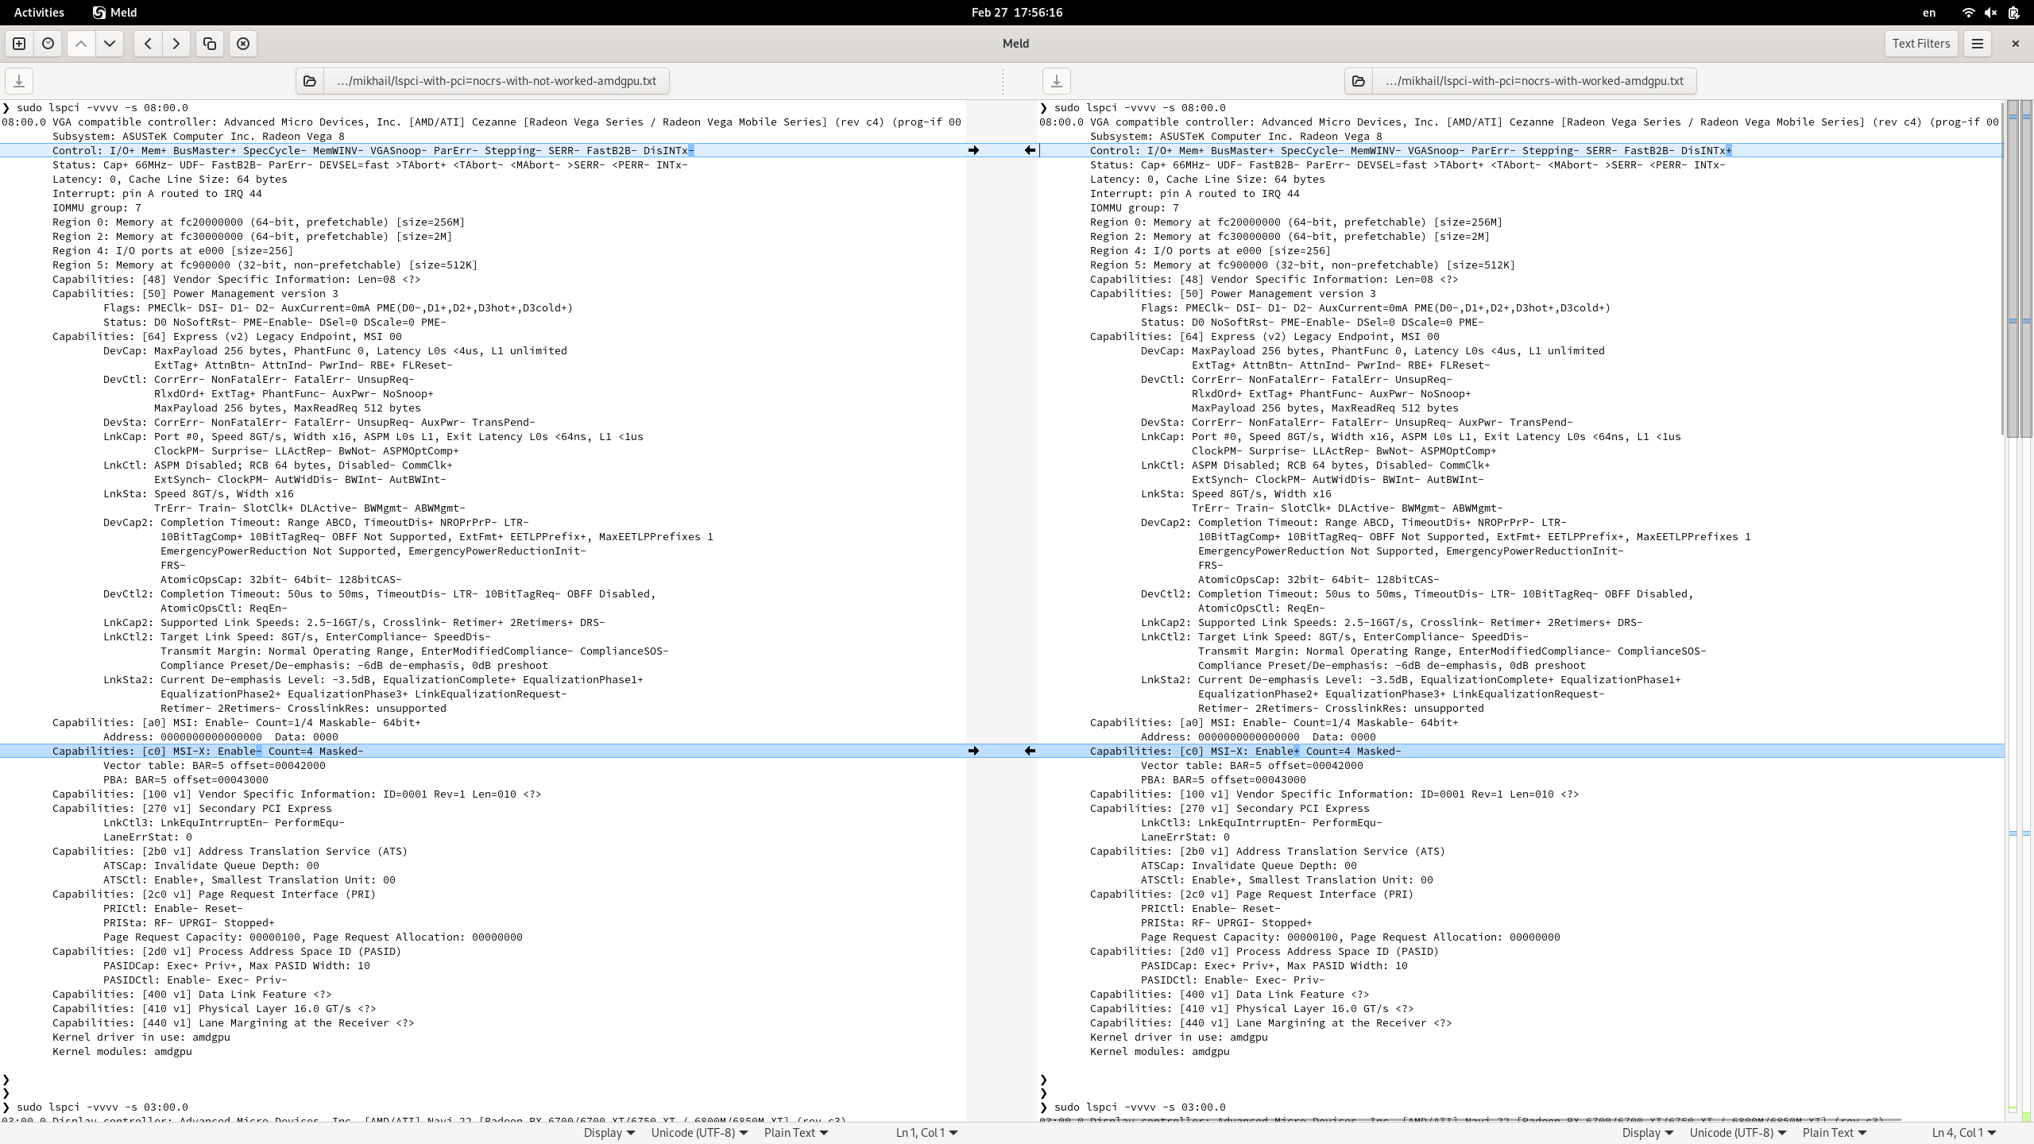
Task: Save the left pane file
Action: pyautogui.click(x=19, y=81)
